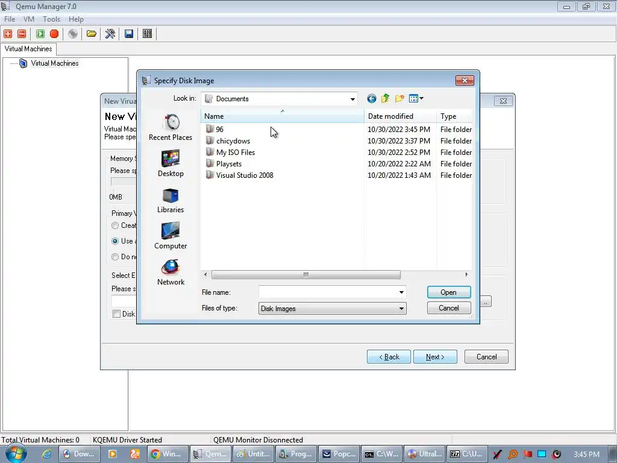
Task: Click the right arrow of file list scrollbar
Action: [x=467, y=274]
